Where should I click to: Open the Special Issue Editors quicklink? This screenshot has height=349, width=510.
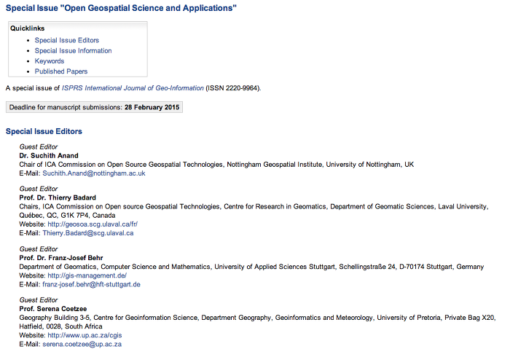click(x=67, y=40)
